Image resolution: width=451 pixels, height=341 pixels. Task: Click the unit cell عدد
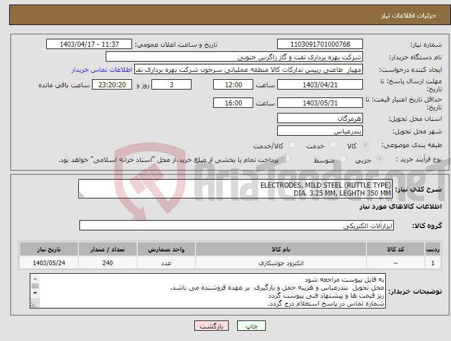click(166, 263)
